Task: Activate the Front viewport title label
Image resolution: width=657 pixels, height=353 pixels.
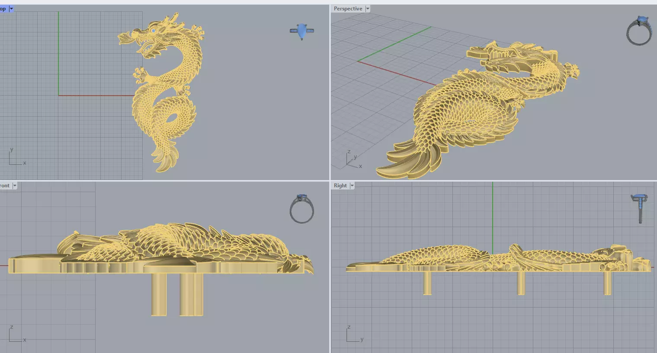Action: [x=5, y=186]
